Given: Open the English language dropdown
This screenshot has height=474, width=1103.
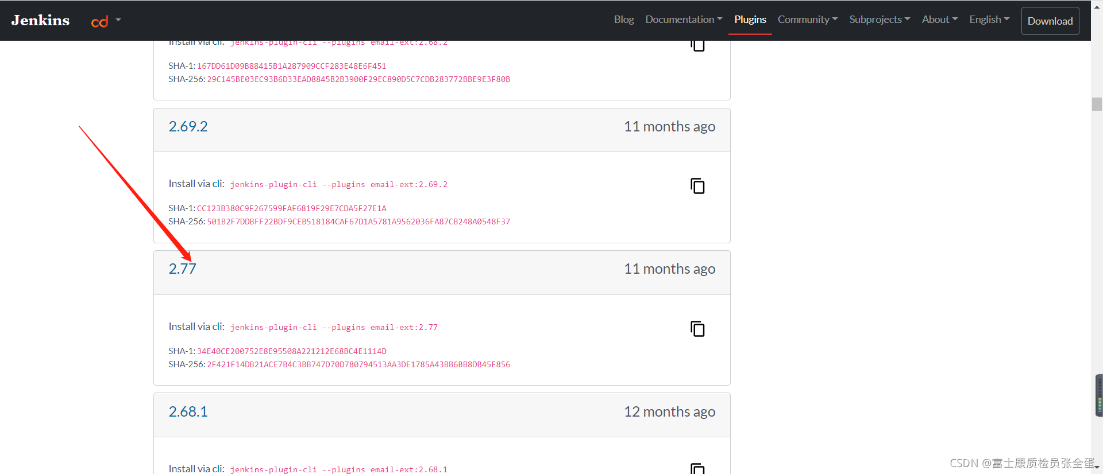Looking at the screenshot, I should [x=989, y=20].
